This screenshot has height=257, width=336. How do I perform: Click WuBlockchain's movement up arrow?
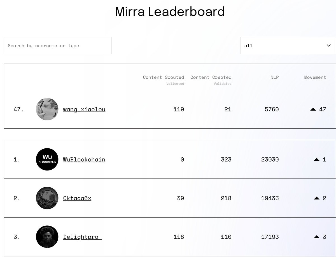(x=317, y=160)
